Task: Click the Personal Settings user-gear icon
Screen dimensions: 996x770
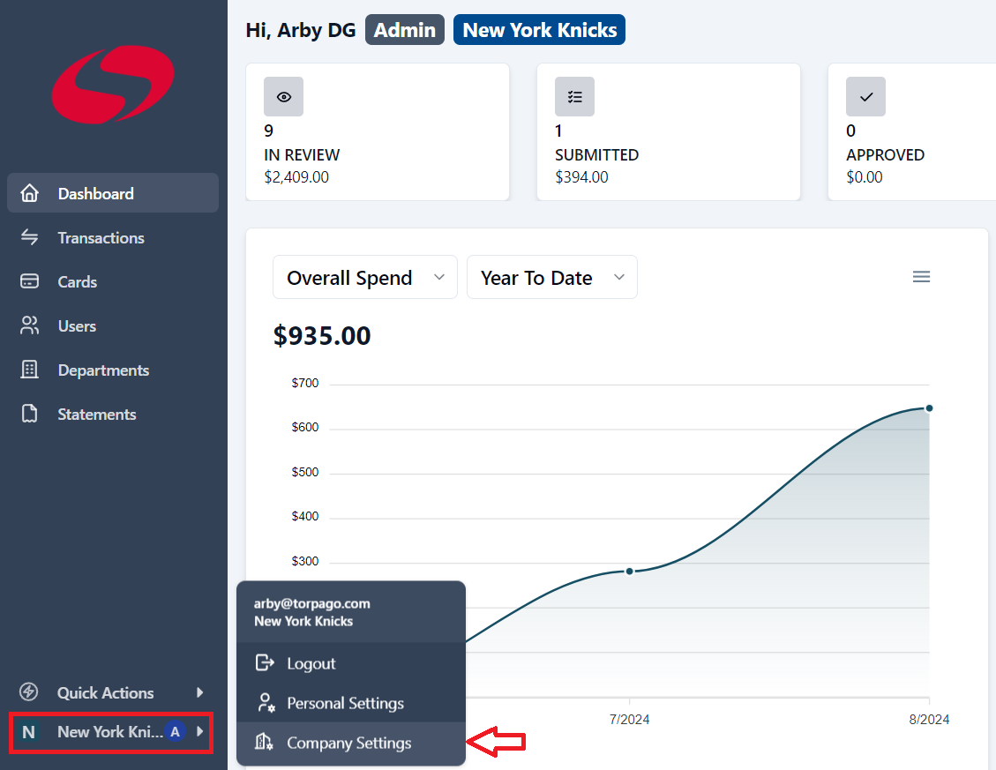Action: click(266, 703)
